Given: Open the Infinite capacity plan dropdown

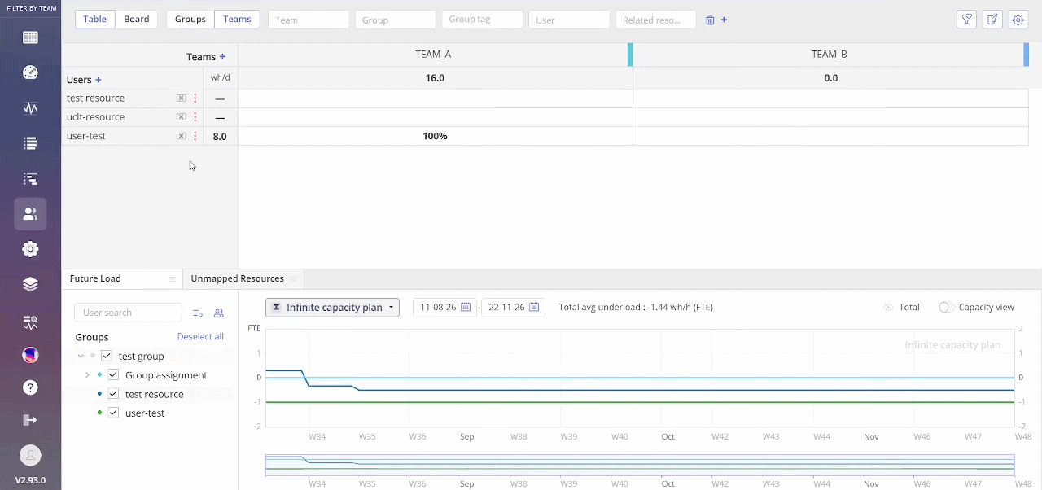Looking at the screenshot, I should 332,307.
